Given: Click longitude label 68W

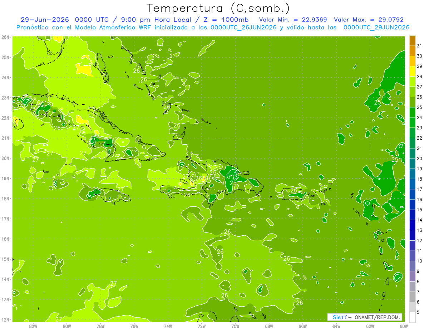Looking at the screenshot, I should pos(269,326).
